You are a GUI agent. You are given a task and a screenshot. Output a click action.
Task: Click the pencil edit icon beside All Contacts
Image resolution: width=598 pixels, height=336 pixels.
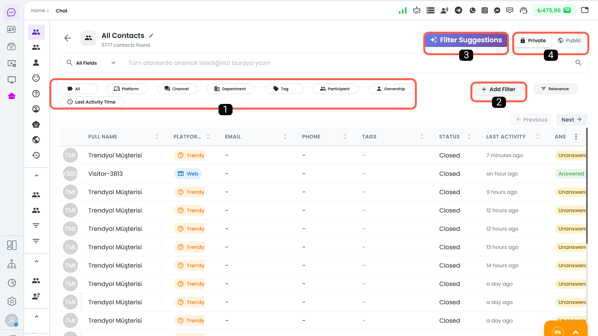point(151,36)
